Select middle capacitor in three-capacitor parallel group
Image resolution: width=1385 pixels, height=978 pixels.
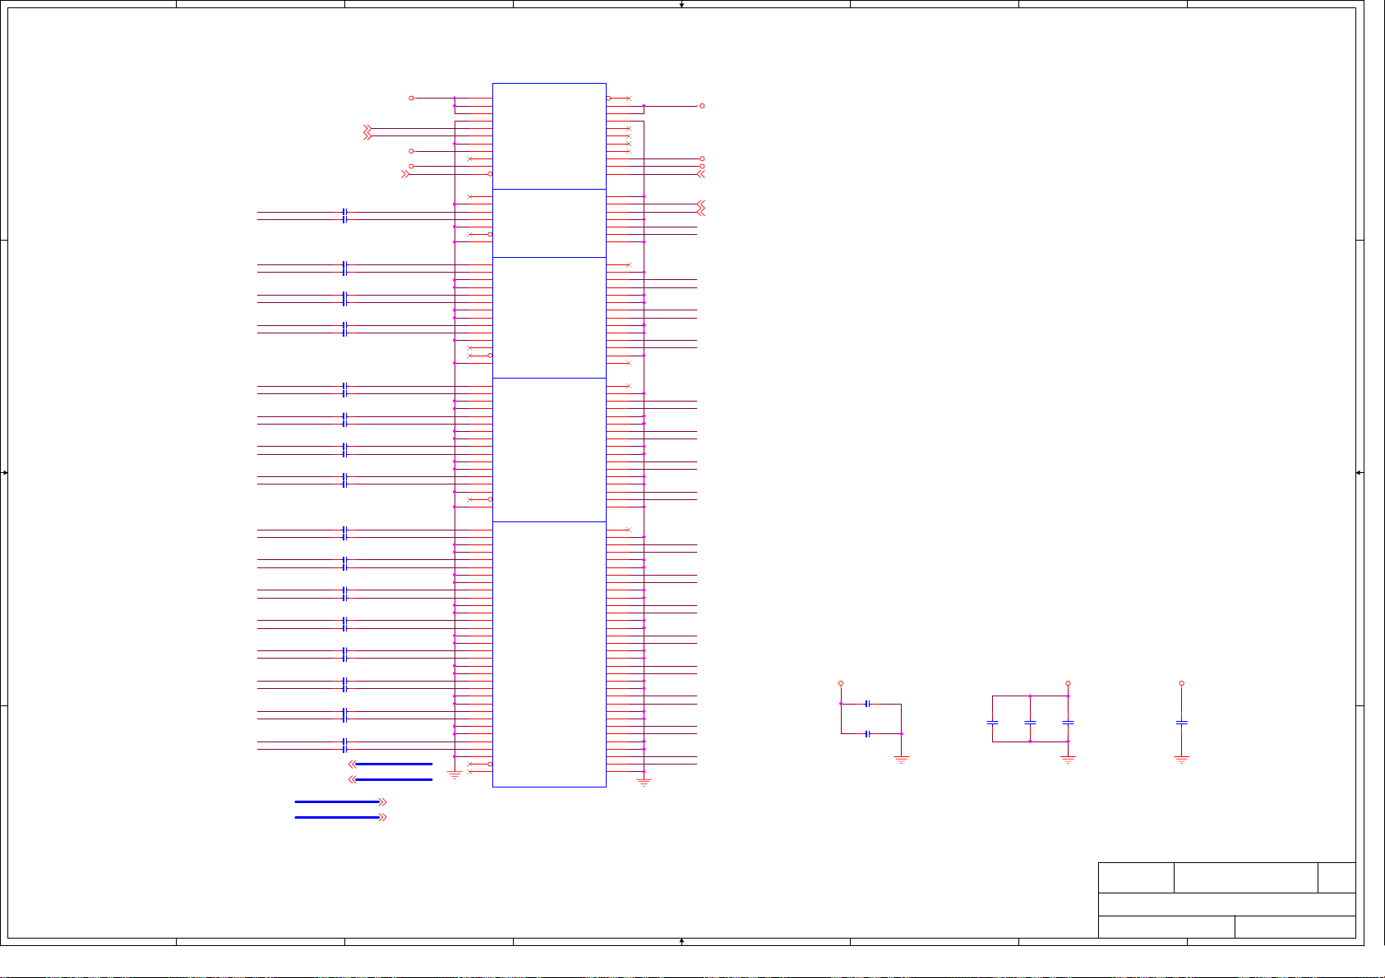click(1030, 723)
